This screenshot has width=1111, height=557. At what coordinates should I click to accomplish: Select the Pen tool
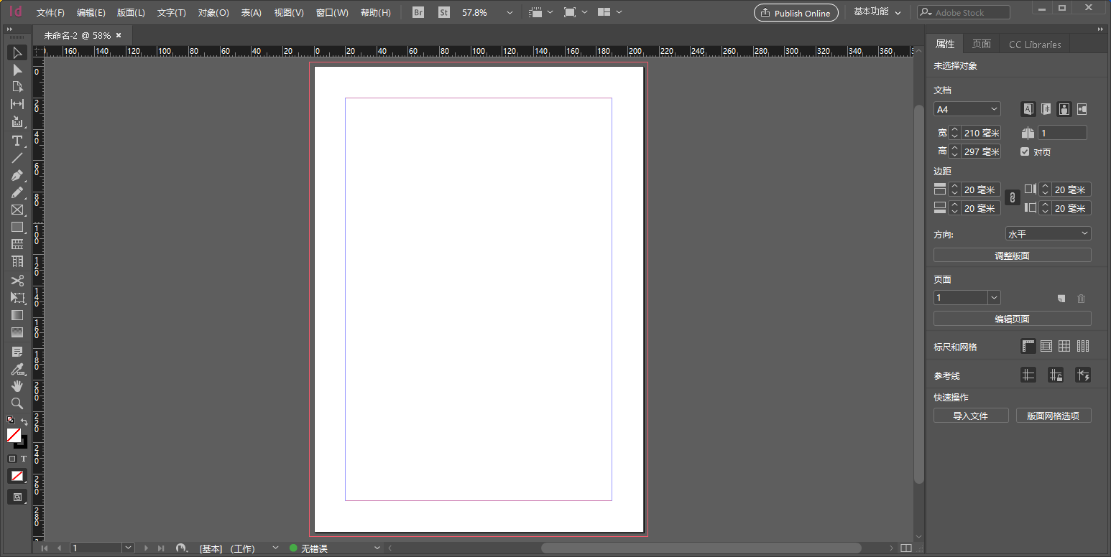[x=17, y=175]
